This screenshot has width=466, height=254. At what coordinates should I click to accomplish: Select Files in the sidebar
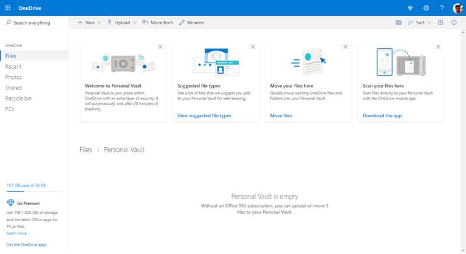tap(35, 56)
